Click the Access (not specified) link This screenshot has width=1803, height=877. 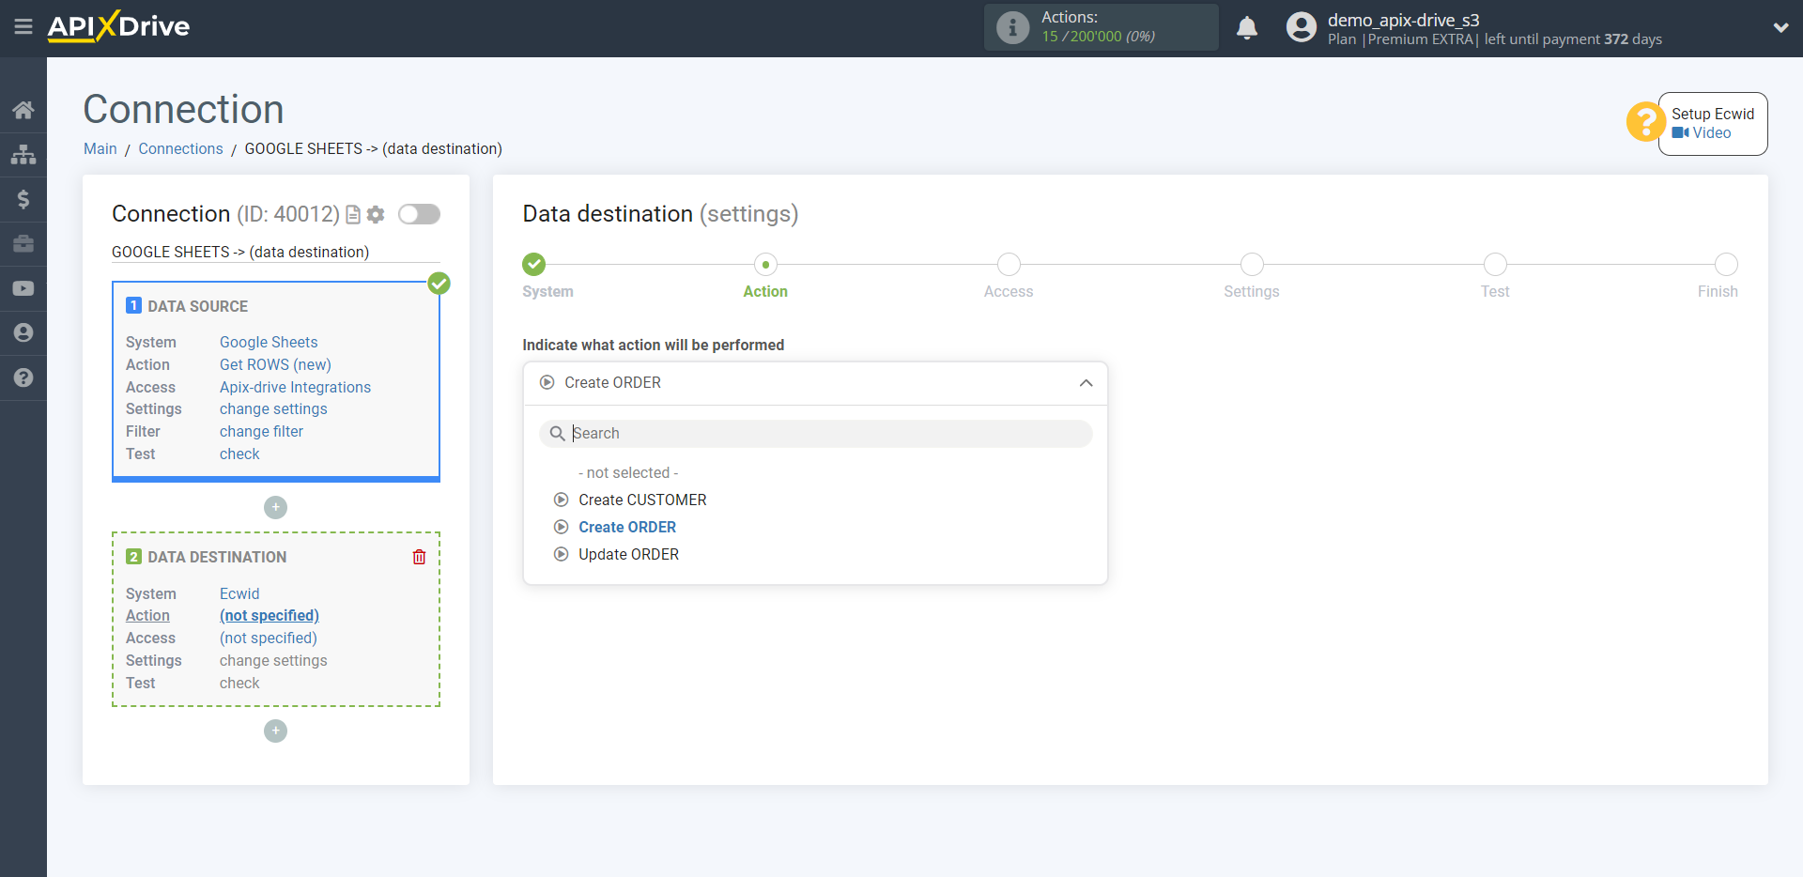click(269, 638)
